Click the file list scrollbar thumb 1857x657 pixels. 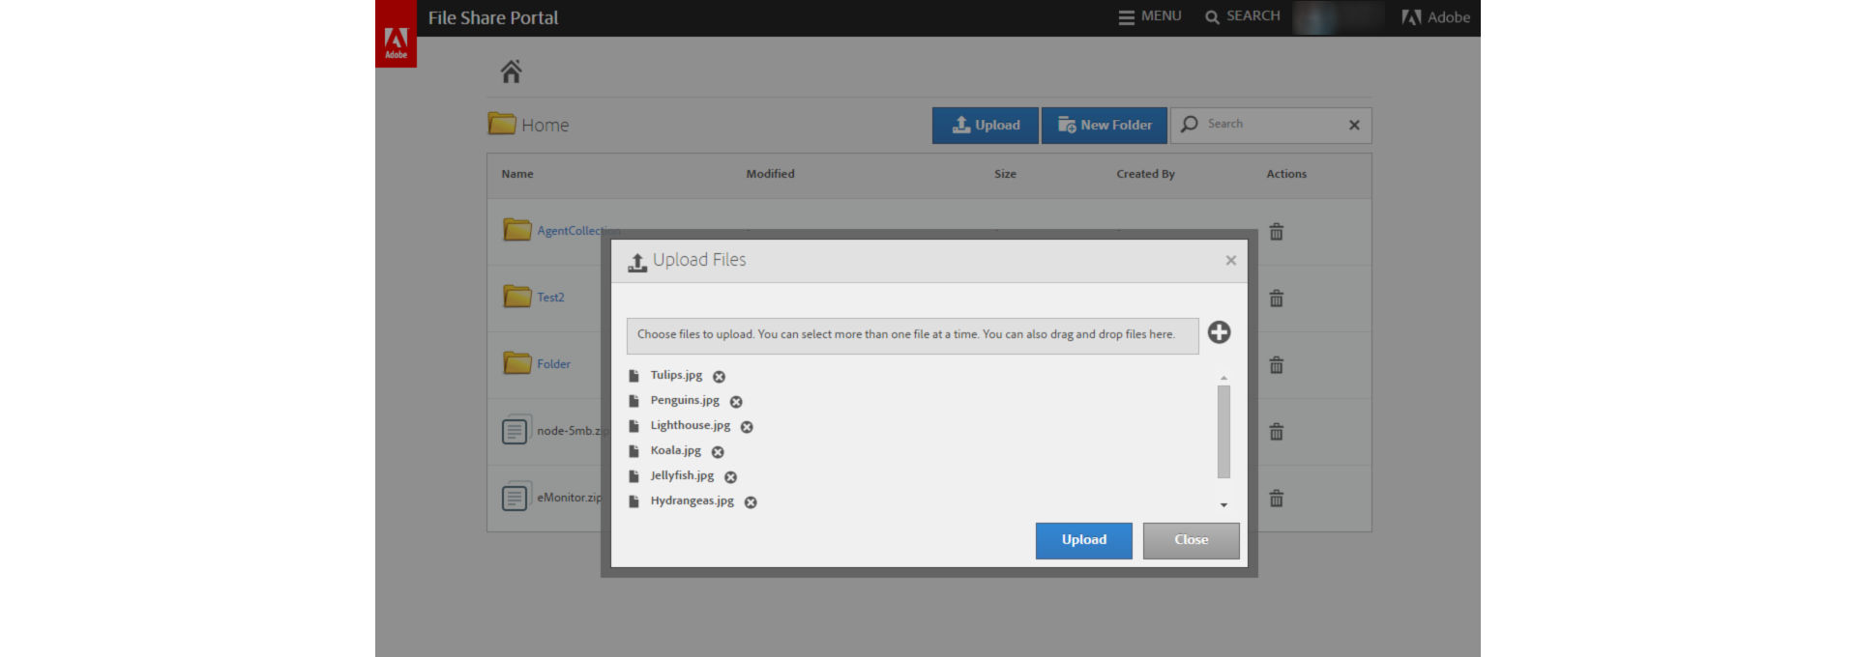(1223, 432)
